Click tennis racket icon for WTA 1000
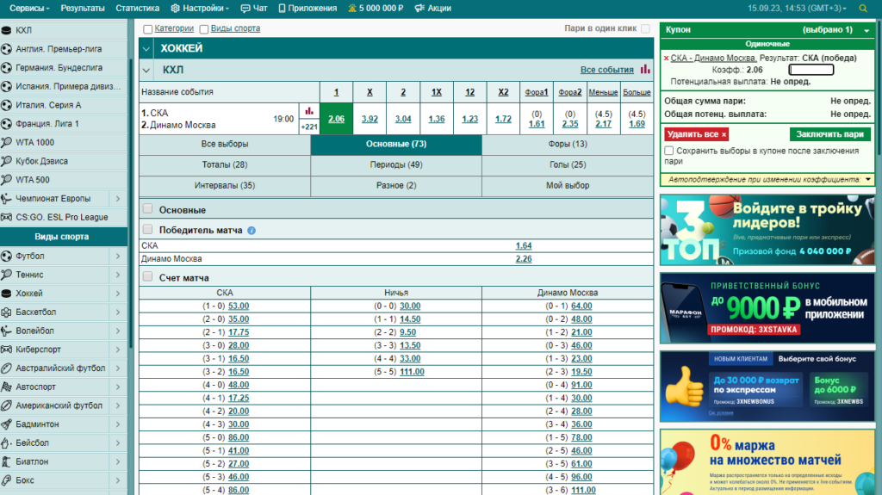 point(7,142)
